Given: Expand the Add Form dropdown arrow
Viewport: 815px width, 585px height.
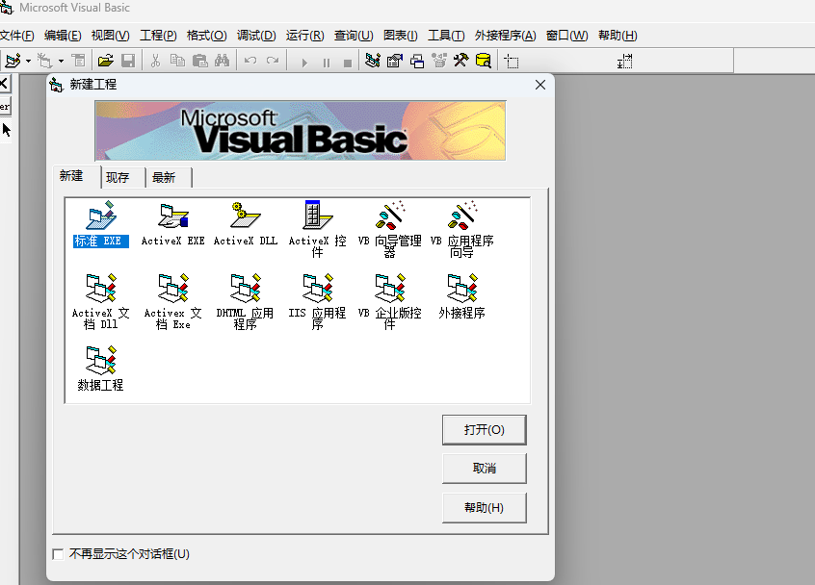Looking at the screenshot, I should tap(61, 62).
